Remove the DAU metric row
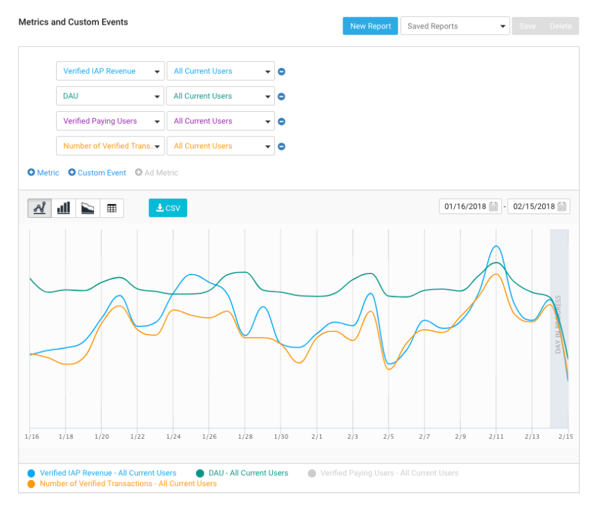 [x=282, y=97]
